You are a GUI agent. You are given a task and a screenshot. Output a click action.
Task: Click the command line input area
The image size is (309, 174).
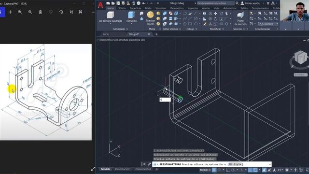(x=212, y=164)
